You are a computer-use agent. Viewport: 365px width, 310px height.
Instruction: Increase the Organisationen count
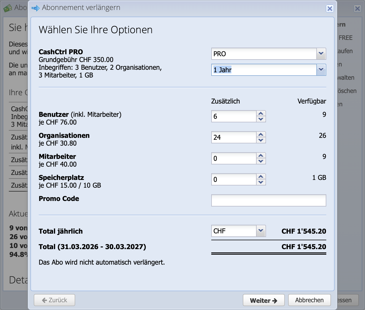[x=260, y=135]
